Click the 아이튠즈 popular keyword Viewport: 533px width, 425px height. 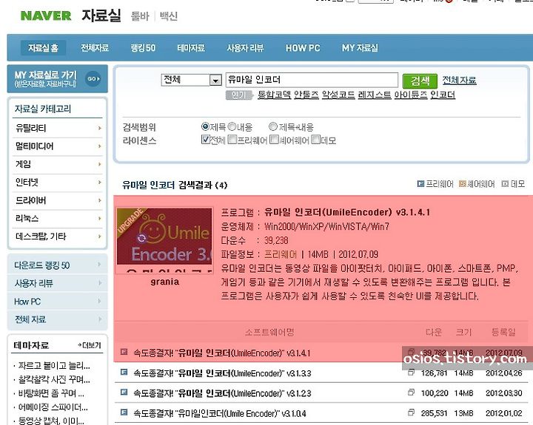point(411,95)
